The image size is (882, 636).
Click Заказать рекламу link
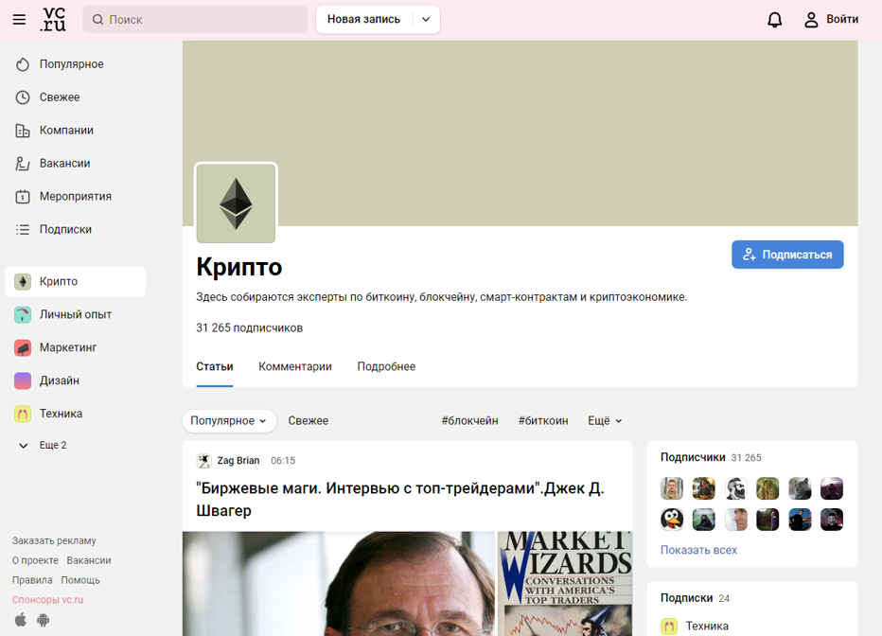tap(54, 541)
